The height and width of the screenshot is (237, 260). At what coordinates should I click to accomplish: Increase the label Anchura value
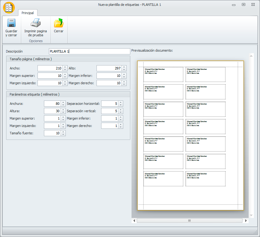[x=63, y=102]
